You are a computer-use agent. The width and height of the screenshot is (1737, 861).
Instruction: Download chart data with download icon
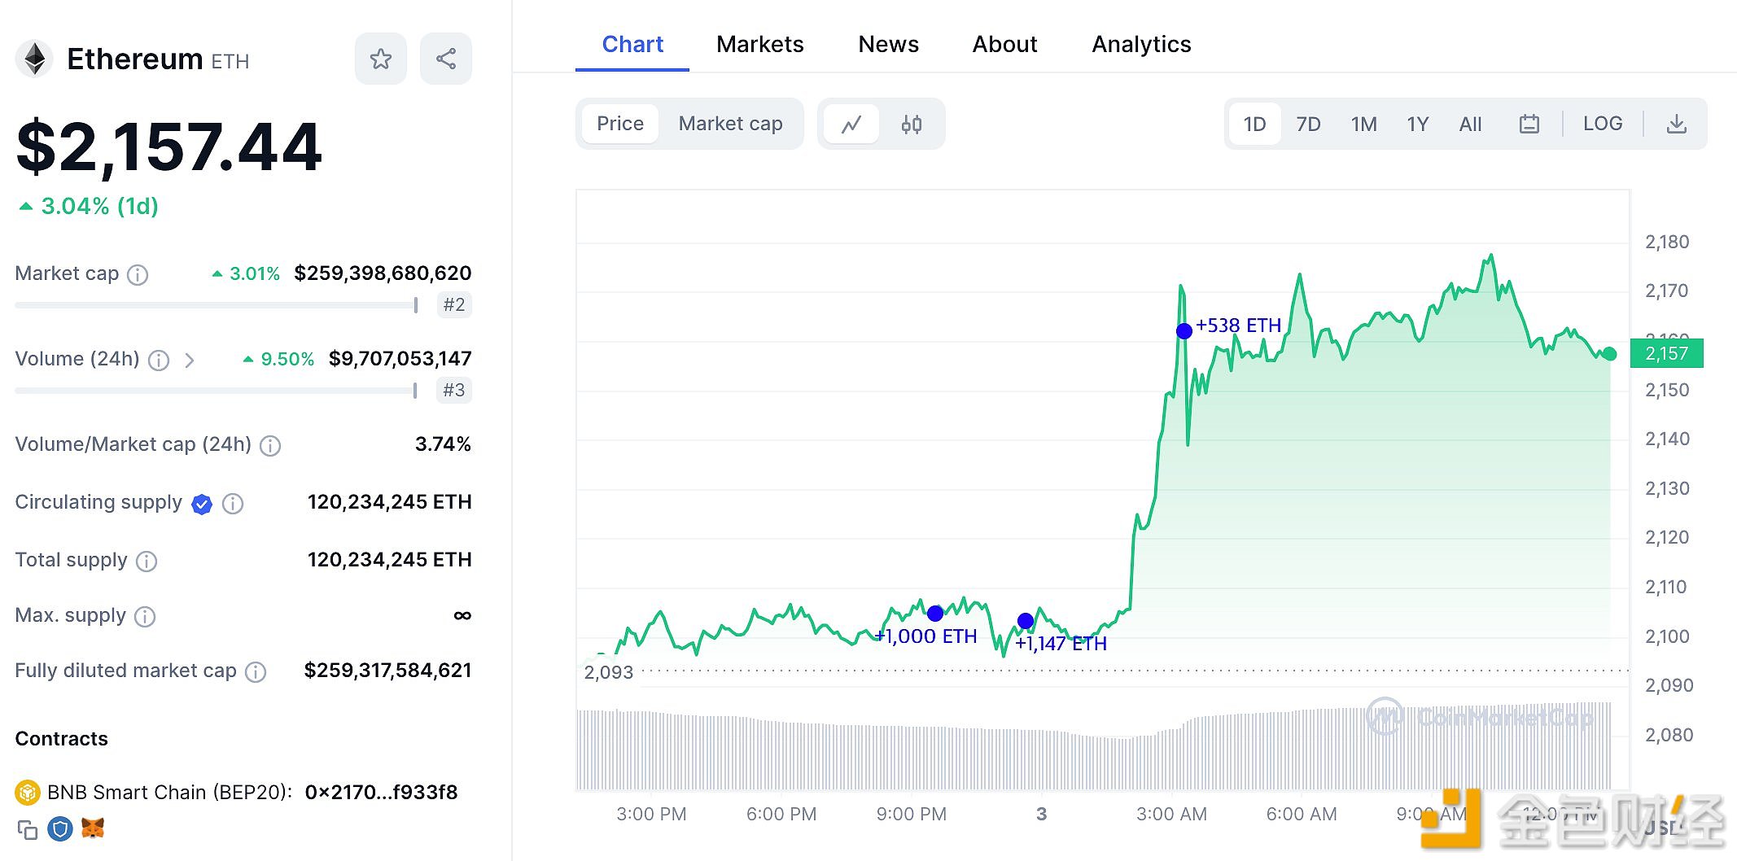1676,124
